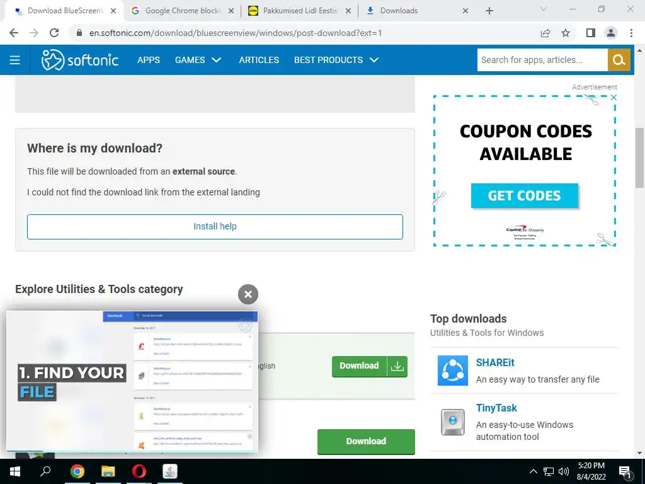Expand the BEST PRODUCTS dropdown
645x484 pixels.
pos(336,60)
